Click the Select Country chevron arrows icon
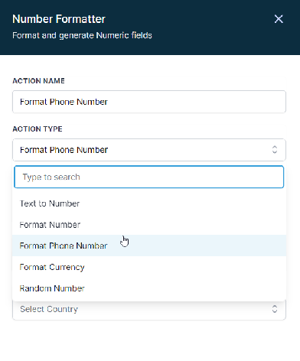The width and height of the screenshot is (300, 361). (x=275, y=309)
